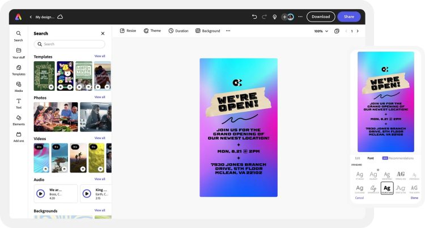View all Videos

tap(100, 138)
